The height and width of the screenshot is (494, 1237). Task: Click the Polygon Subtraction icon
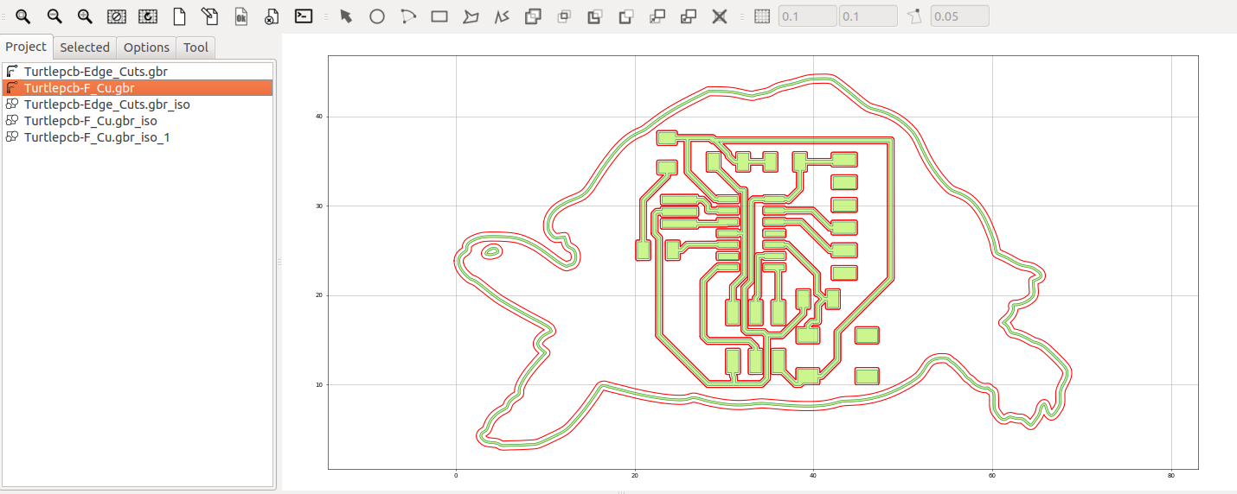(x=594, y=16)
